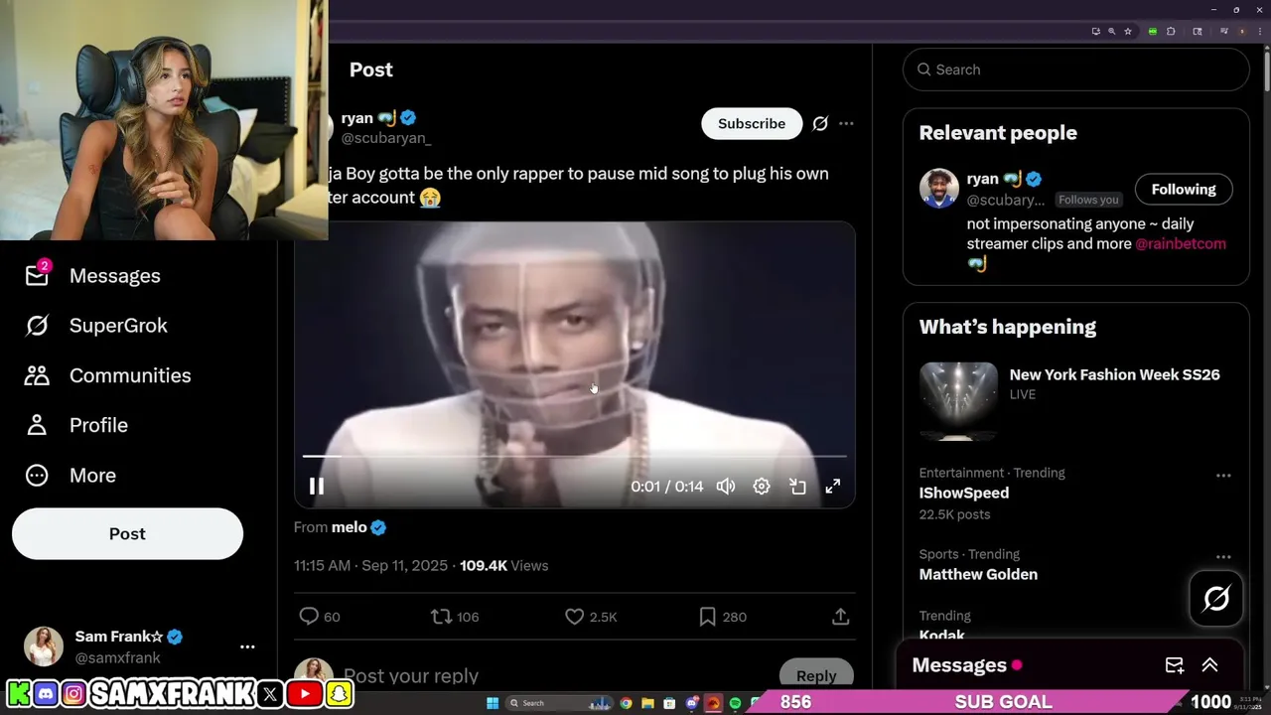Go to Communities in the sidebar
The image size is (1271, 715).
pos(107,375)
